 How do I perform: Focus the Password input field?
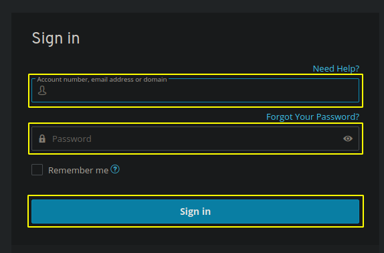click(x=195, y=139)
